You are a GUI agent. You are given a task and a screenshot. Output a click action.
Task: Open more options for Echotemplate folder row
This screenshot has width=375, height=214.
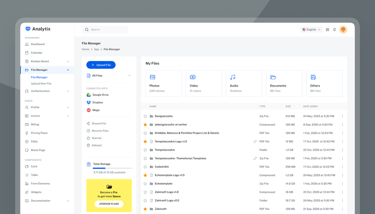tap(343, 184)
